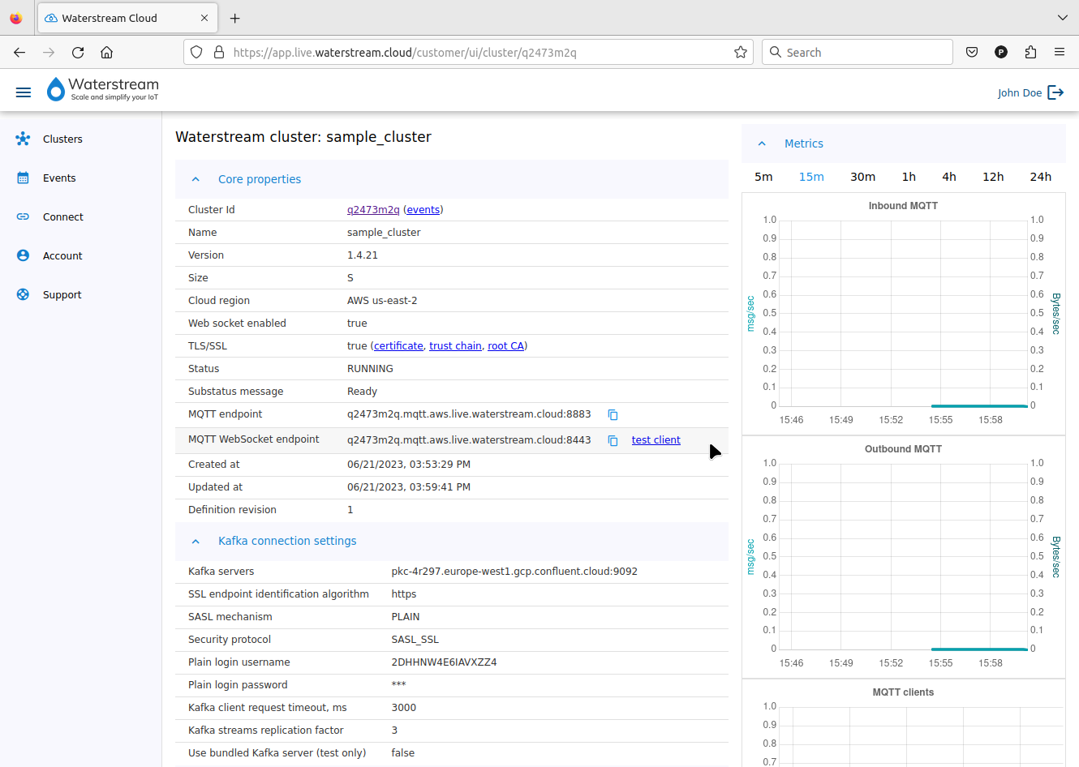1079x767 pixels.
Task: Open the hamburger navigation menu
Action: click(24, 92)
